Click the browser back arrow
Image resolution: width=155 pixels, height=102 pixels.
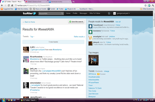tap(2, 5)
